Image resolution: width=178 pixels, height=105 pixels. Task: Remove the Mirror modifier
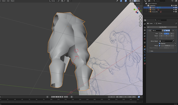173,30
